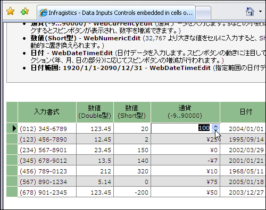Click the 数値 (Double型) column header
This screenshot has width=266, height=210.
pyautogui.click(x=95, y=112)
